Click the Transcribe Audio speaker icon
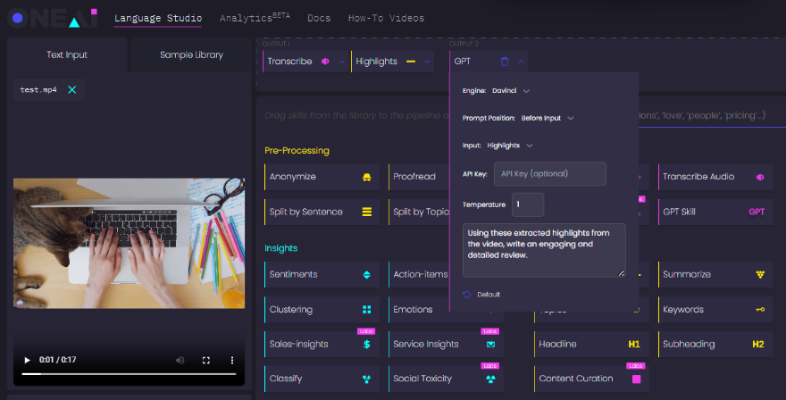 click(760, 177)
